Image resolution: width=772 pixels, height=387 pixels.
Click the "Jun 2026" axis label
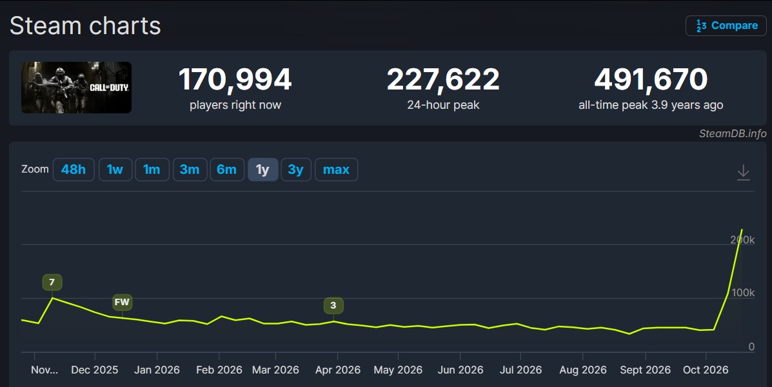tap(460, 370)
